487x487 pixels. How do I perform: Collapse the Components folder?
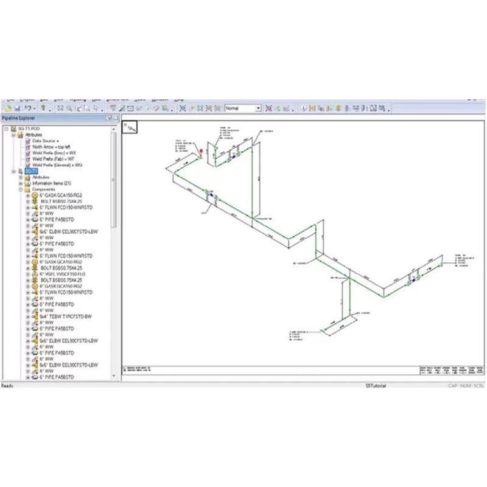point(21,189)
